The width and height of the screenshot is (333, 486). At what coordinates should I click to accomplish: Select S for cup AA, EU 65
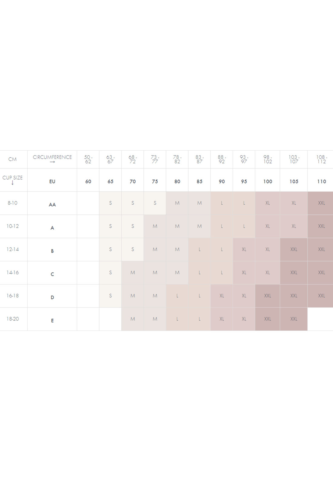(x=110, y=203)
